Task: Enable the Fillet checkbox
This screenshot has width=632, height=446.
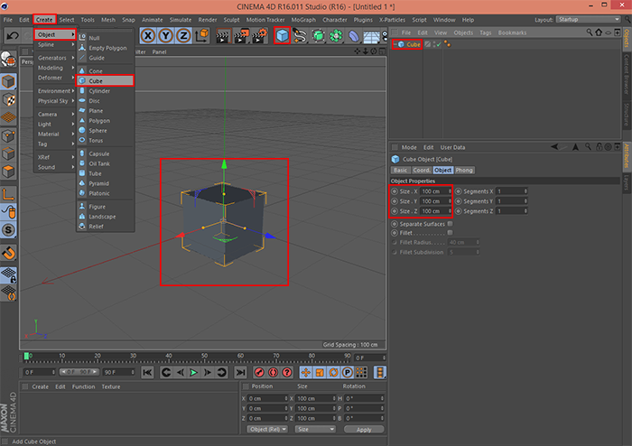Action: pos(451,232)
